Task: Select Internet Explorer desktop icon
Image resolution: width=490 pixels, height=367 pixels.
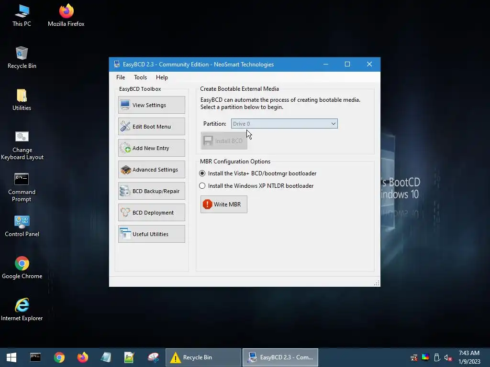Action: (x=22, y=310)
